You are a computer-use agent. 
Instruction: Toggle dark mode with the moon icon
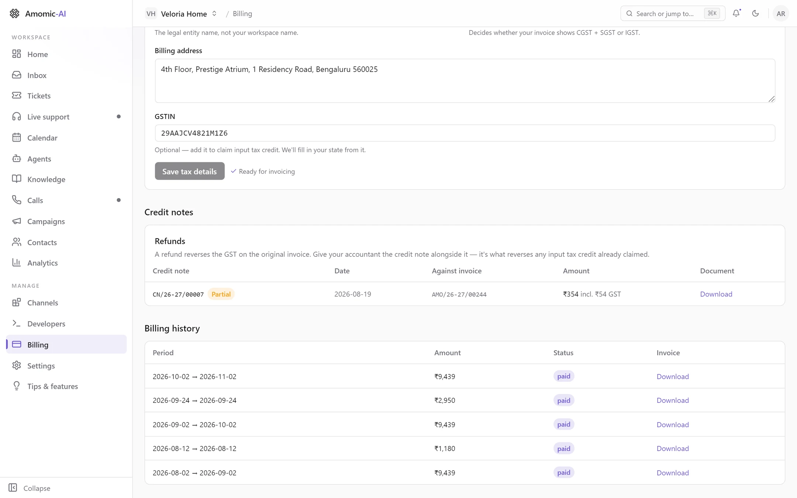755,13
